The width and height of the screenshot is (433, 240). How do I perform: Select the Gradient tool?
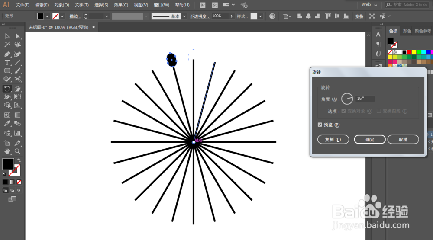tap(18, 115)
